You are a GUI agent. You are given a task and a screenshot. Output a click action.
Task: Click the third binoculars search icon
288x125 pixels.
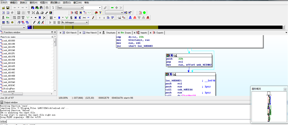pyautogui.click(x=41, y=8)
